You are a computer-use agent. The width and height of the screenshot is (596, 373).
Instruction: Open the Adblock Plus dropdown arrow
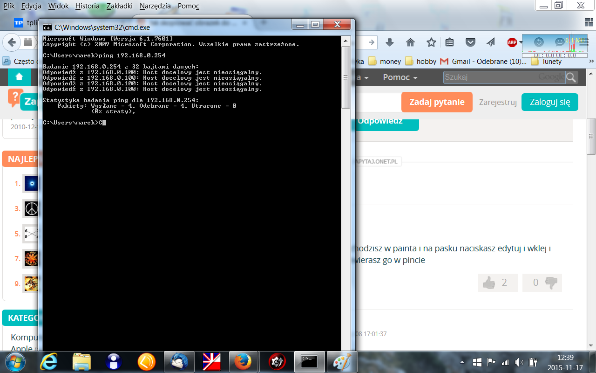[x=521, y=42]
